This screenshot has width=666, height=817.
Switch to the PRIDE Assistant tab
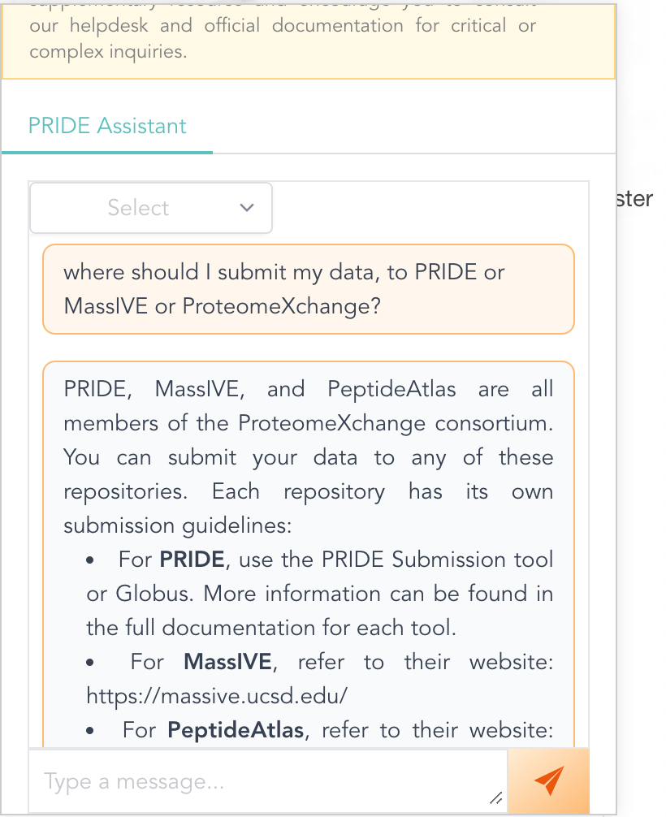pyautogui.click(x=107, y=126)
